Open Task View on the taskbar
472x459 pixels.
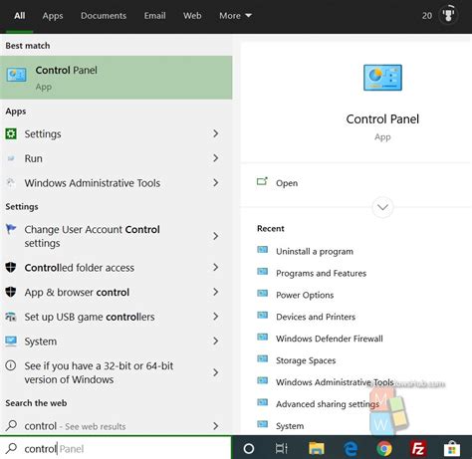click(282, 449)
